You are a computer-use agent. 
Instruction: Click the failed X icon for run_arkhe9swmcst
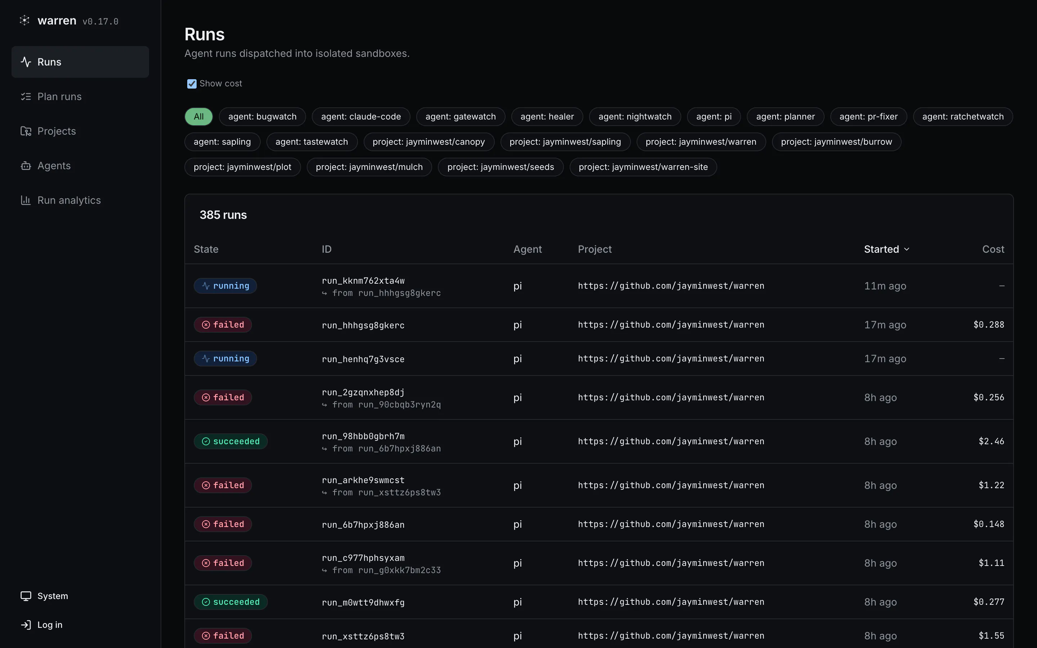206,485
